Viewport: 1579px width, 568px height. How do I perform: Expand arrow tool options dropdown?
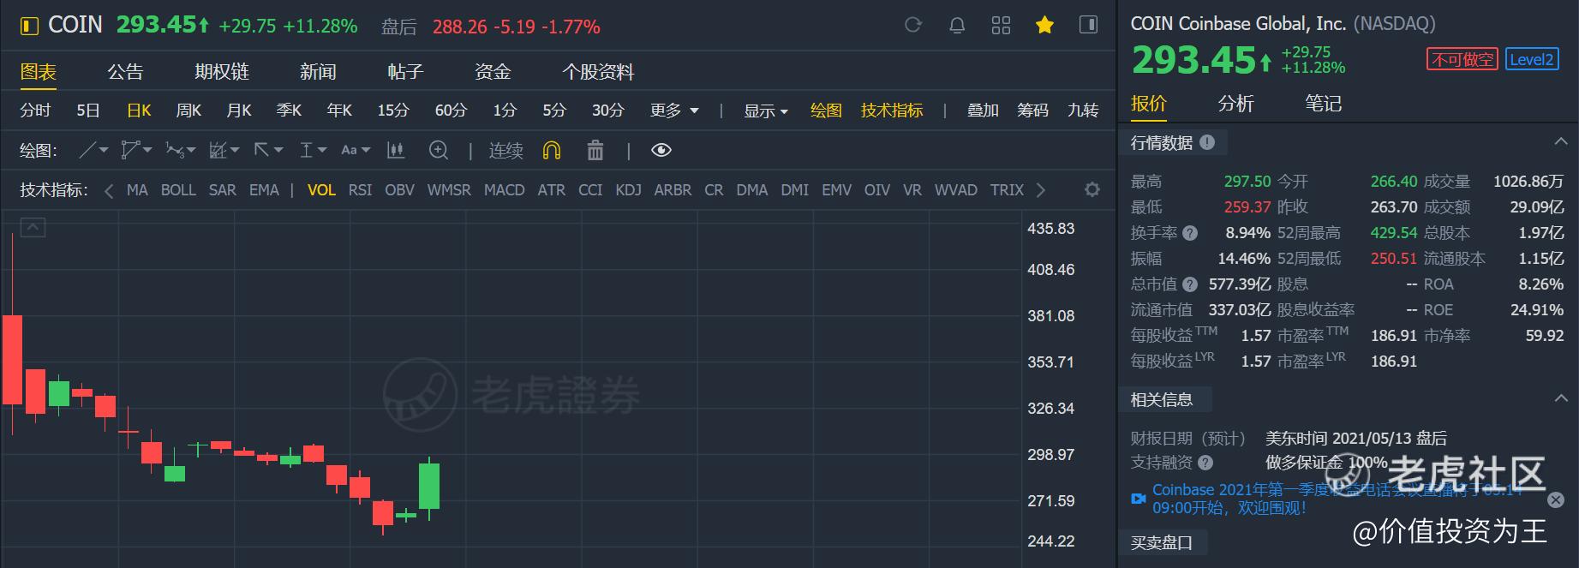point(278,151)
